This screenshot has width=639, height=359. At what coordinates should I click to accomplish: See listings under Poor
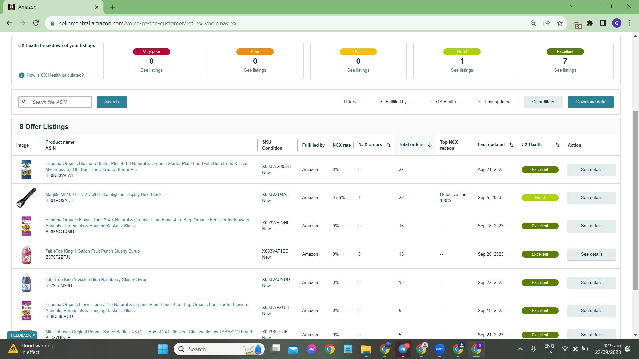255,70
